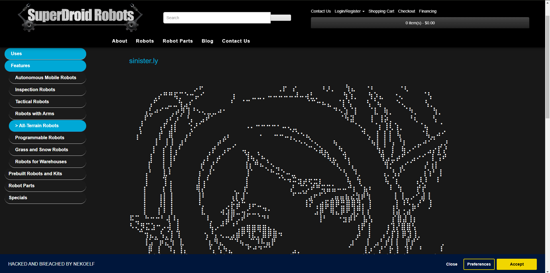The image size is (550, 273).
Task: Open the cart summary '0 item(s) - $0.00'
Action: coord(420,23)
